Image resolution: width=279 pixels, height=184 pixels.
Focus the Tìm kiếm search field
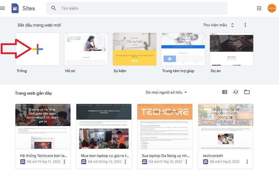[137, 8]
